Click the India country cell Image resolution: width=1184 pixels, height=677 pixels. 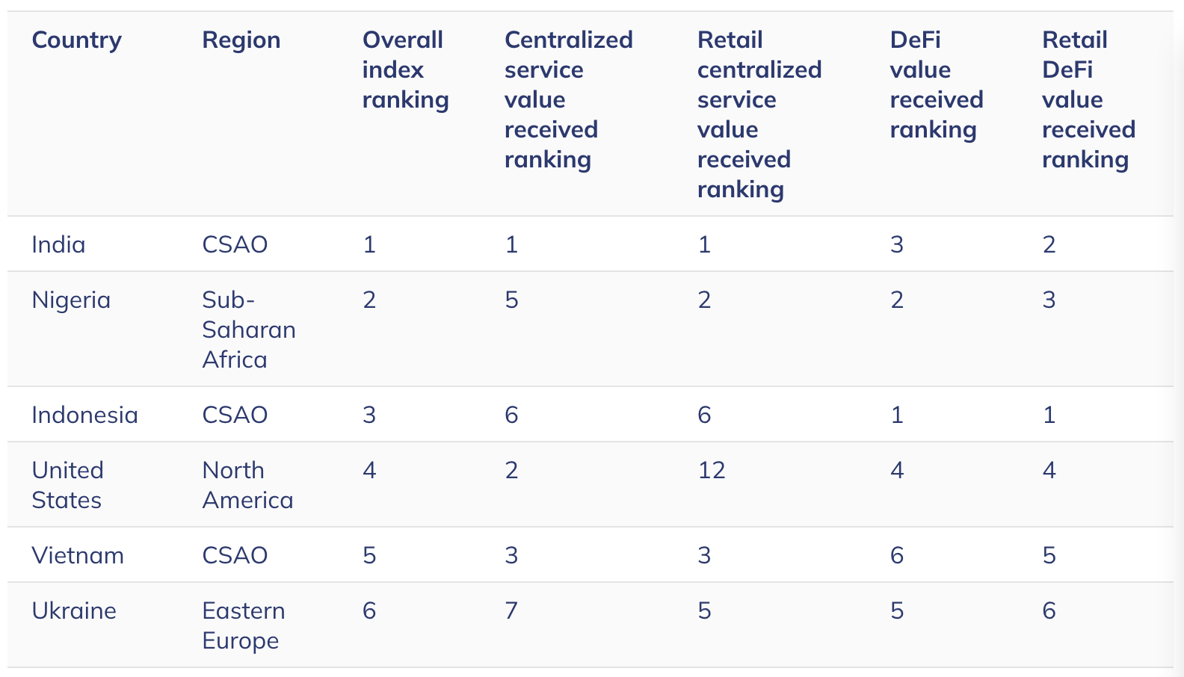(x=58, y=245)
